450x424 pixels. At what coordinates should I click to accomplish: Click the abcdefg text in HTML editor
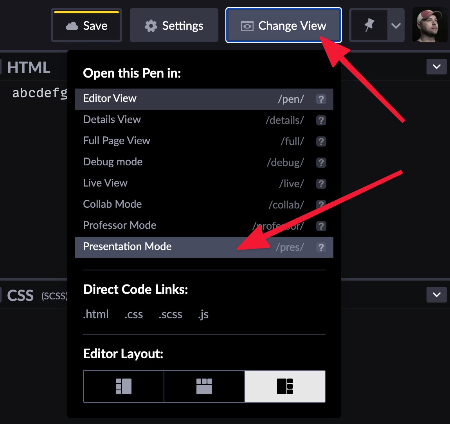40,93
